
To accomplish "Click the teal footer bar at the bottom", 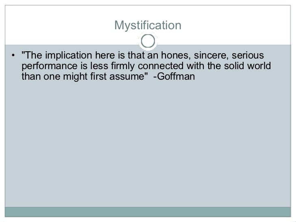I will pyautogui.click(x=148, y=212).
